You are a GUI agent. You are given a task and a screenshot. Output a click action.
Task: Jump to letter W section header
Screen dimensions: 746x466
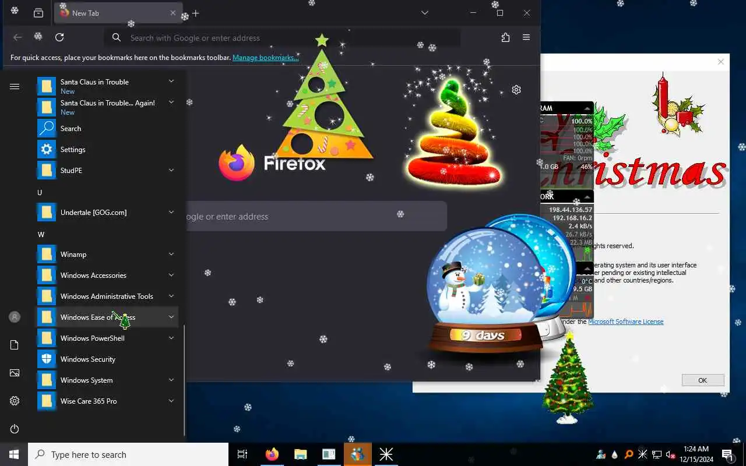tap(41, 234)
